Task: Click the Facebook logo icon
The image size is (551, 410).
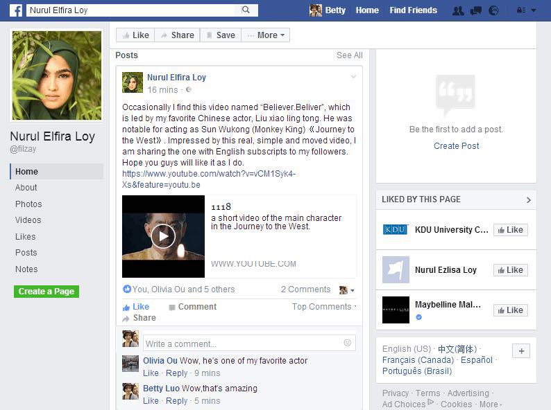Action: point(15,10)
